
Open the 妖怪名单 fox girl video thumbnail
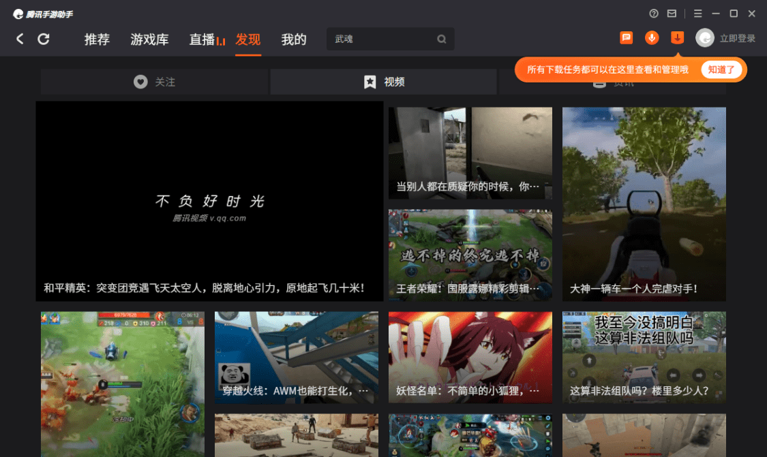470,358
